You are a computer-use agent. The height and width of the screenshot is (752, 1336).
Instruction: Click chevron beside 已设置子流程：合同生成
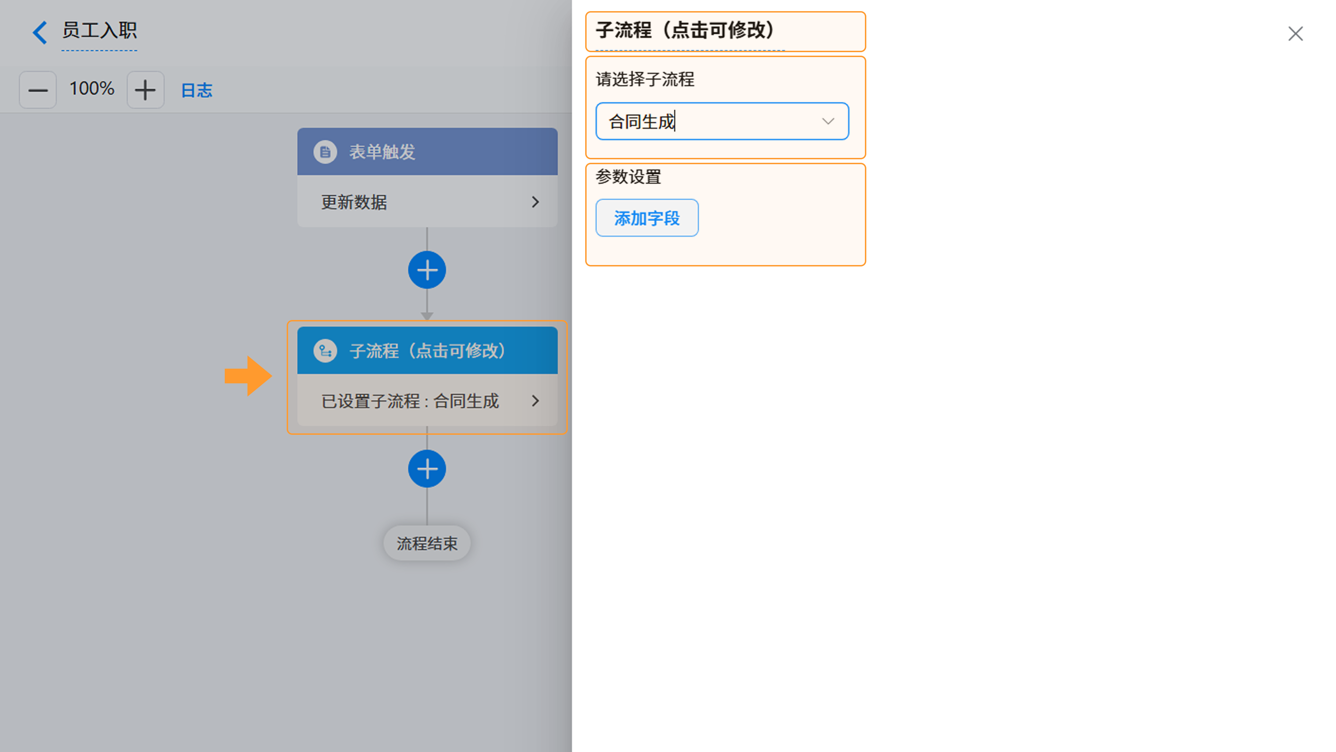[x=535, y=401]
